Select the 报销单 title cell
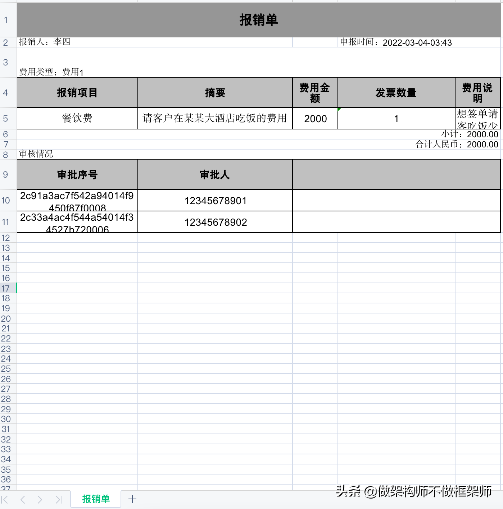Viewport: 503px width, 509px height. [x=259, y=20]
